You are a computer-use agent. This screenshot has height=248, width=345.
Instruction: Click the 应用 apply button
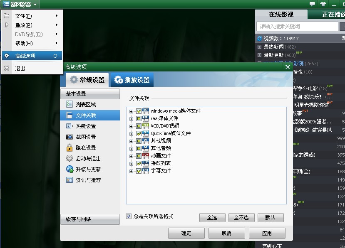point(267,233)
